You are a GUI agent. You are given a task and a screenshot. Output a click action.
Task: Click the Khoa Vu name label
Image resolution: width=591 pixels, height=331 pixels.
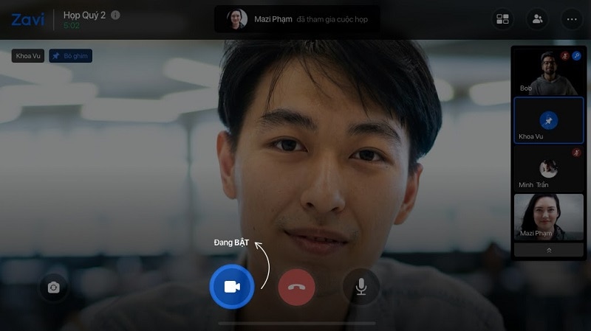(27, 55)
